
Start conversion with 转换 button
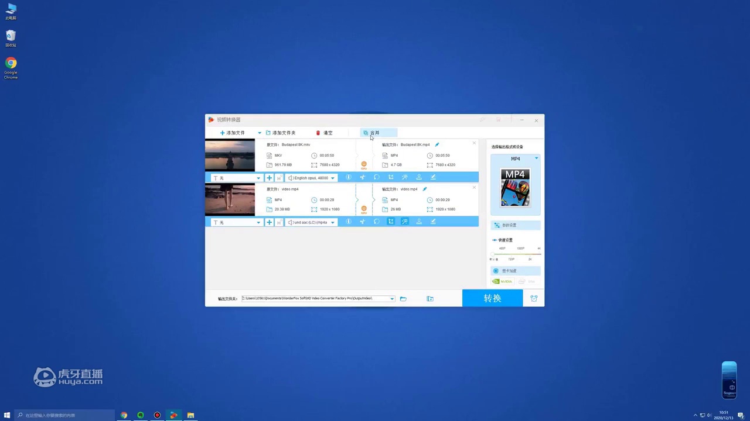click(492, 298)
